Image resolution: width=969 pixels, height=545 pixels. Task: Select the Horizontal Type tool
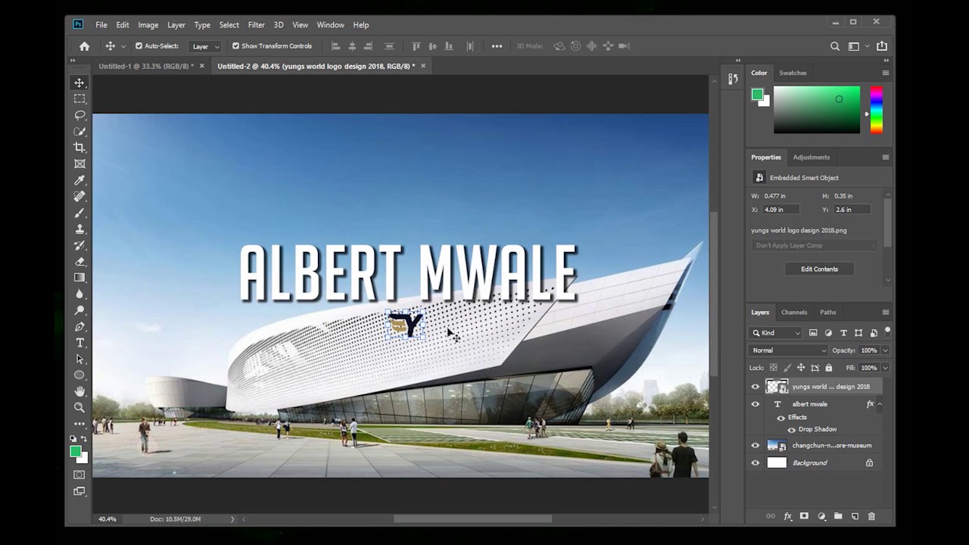coord(79,343)
